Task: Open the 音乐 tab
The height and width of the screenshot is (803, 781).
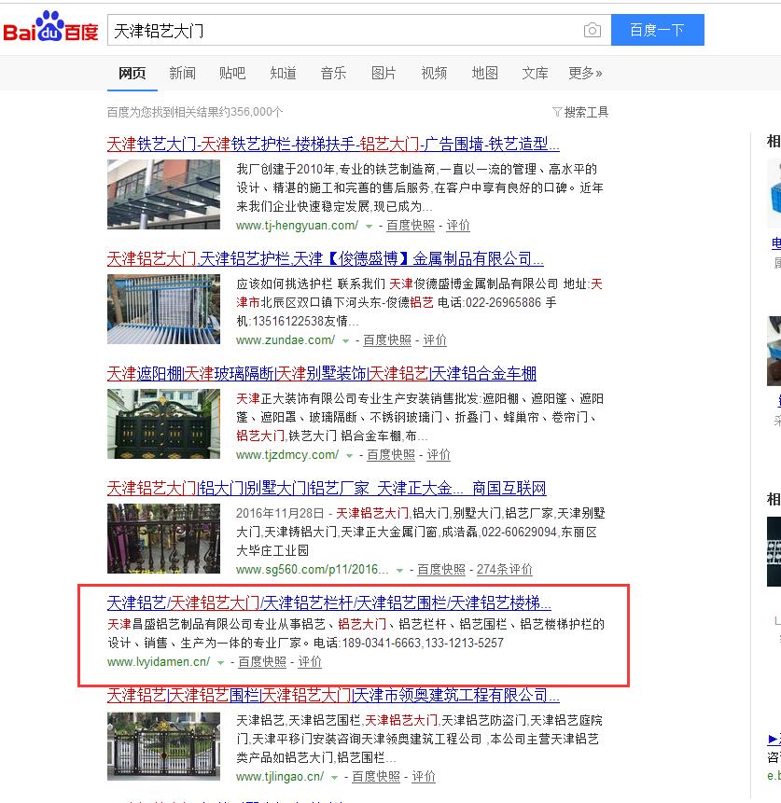Action: (x=333, y=74)
